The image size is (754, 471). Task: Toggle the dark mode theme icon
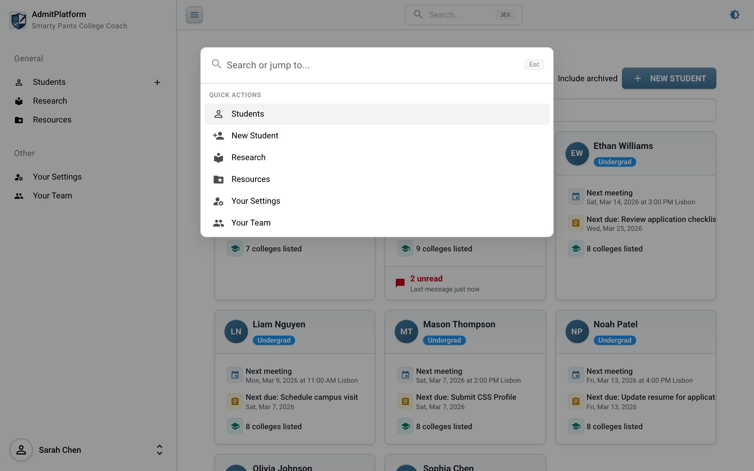(x=734, y=15)
